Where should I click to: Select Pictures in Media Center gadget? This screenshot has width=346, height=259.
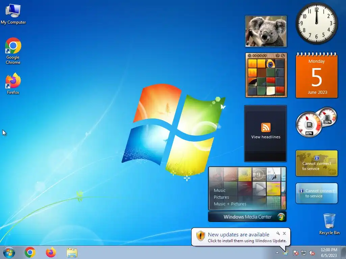tap(221, 197)
